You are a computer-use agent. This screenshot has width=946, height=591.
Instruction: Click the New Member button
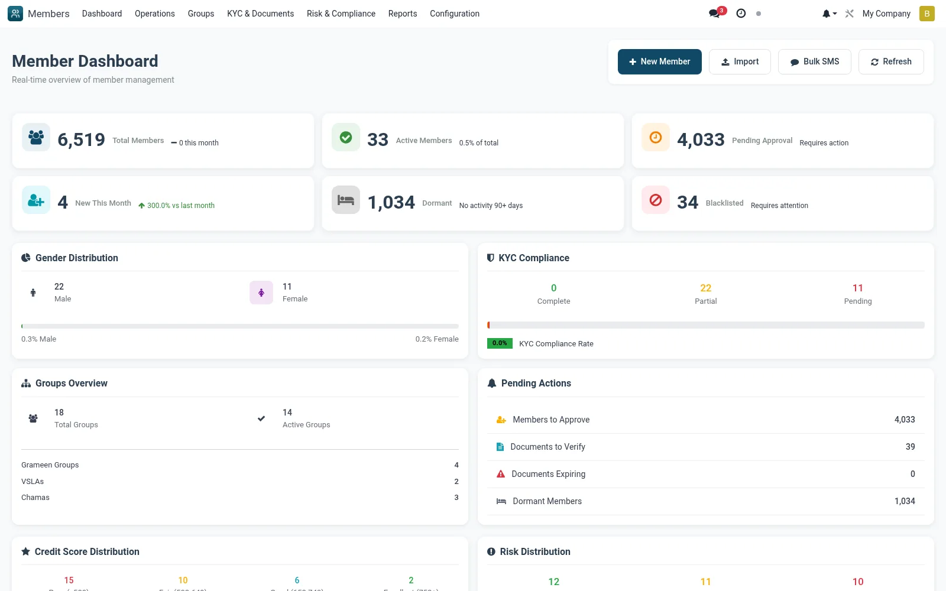pyautogui.click(x=660, y=61)
